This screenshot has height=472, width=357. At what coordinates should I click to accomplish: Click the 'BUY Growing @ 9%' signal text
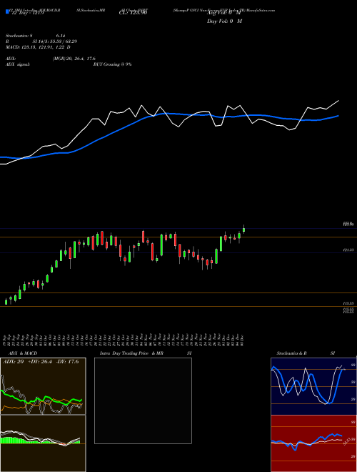[x=112, y=64]
